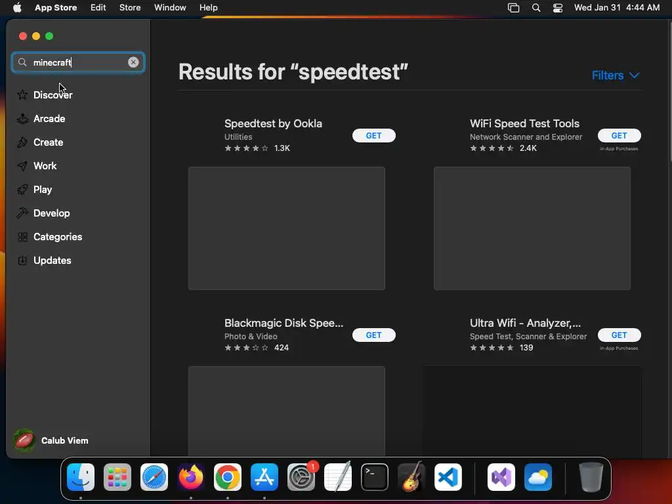Open Visual Studio from the Dock
Screen dimensions: 672x504
(501, 477)
